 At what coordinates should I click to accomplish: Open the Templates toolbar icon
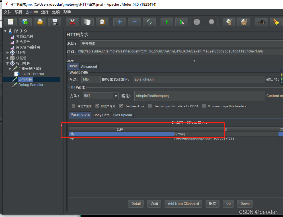[25, 22]
